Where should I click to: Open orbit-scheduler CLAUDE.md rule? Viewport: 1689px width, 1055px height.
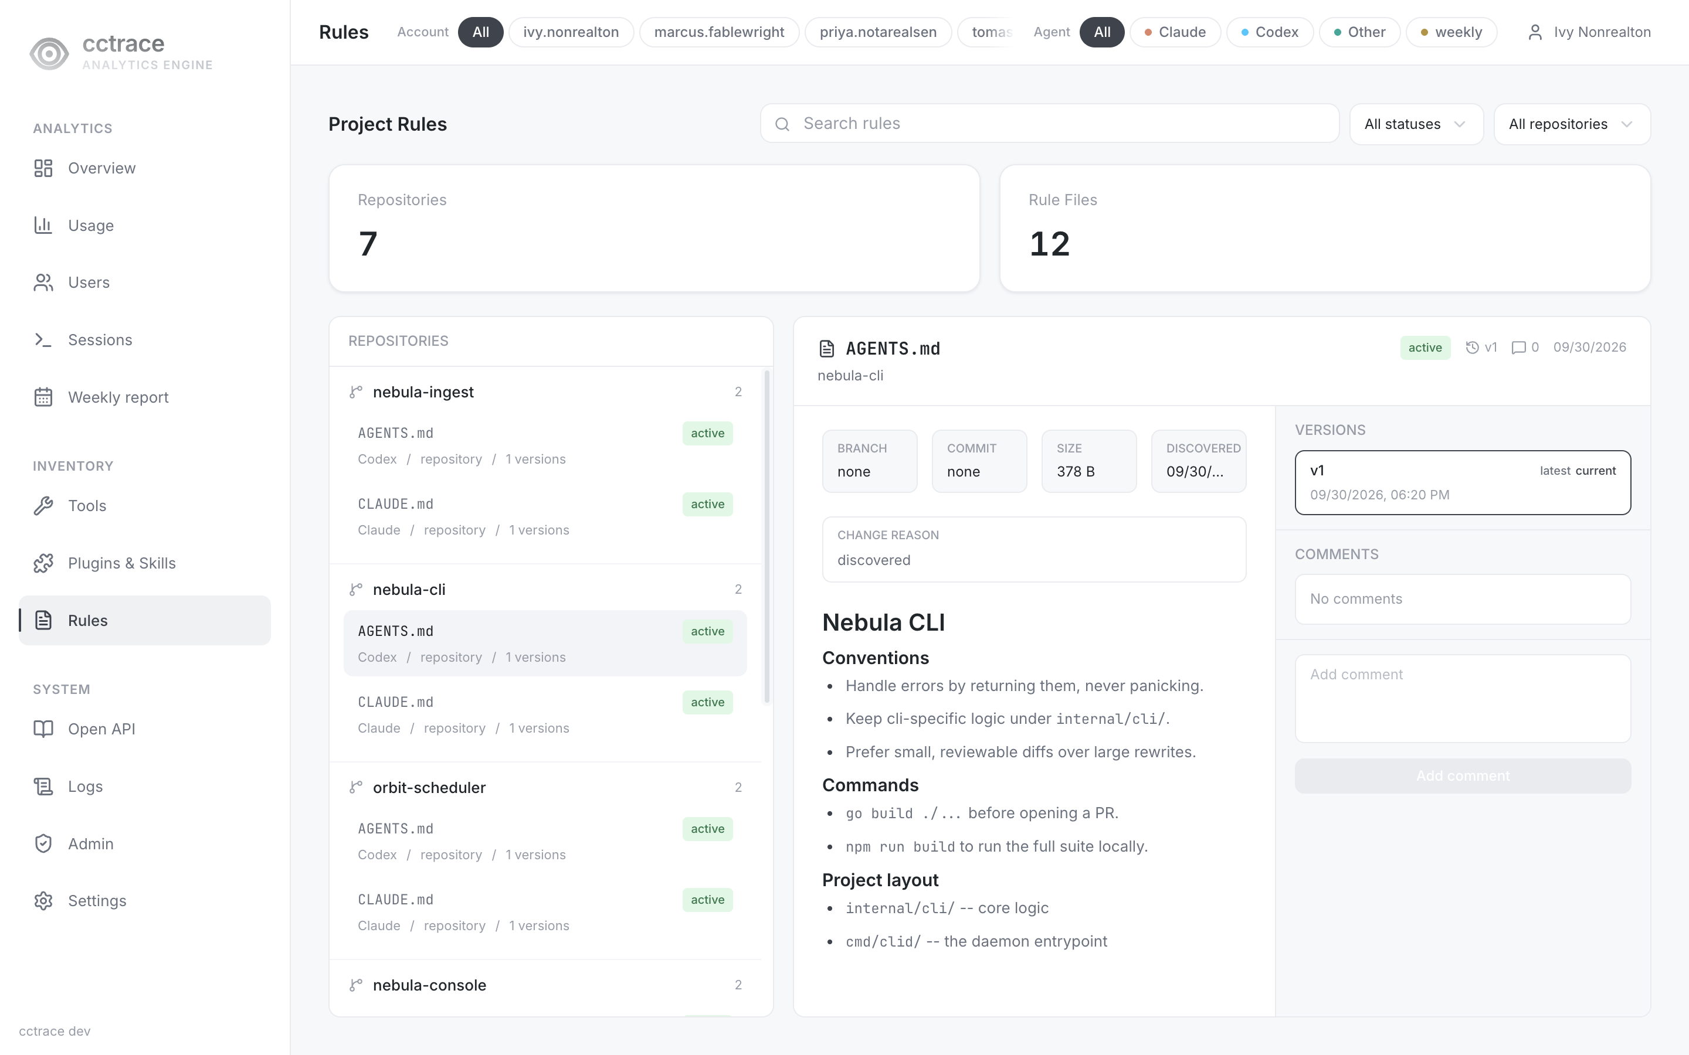coord(545,912)
